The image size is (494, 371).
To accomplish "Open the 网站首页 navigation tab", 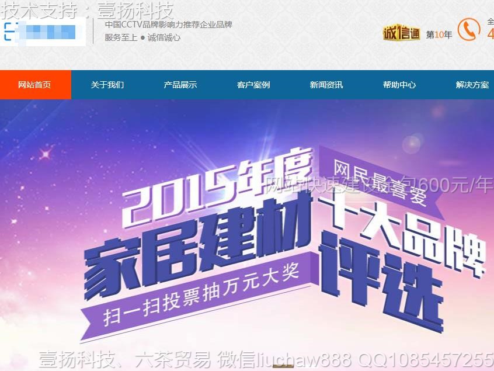I will 35,85.
